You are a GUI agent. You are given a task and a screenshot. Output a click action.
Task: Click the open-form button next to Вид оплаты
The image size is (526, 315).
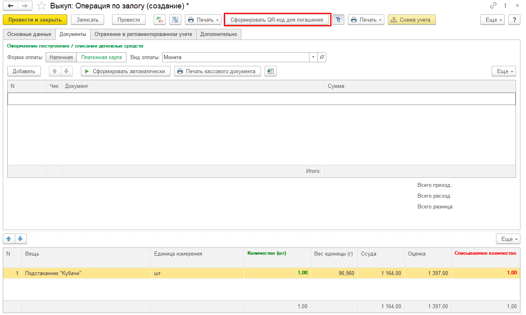[x=322, y=57]
